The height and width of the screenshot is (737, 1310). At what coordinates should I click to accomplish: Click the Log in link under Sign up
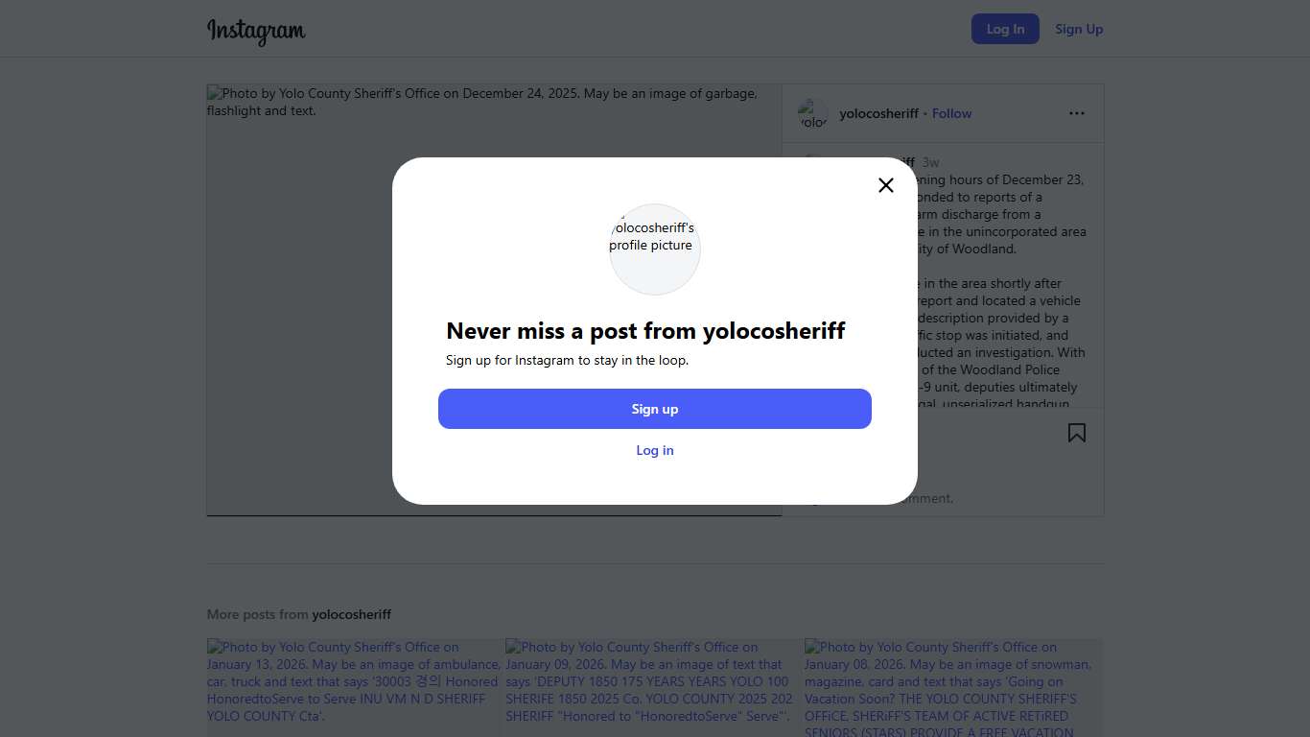[655, 450]
